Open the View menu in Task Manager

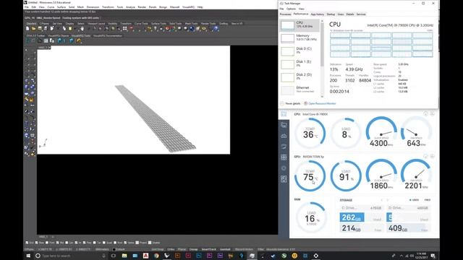point(301,9)
